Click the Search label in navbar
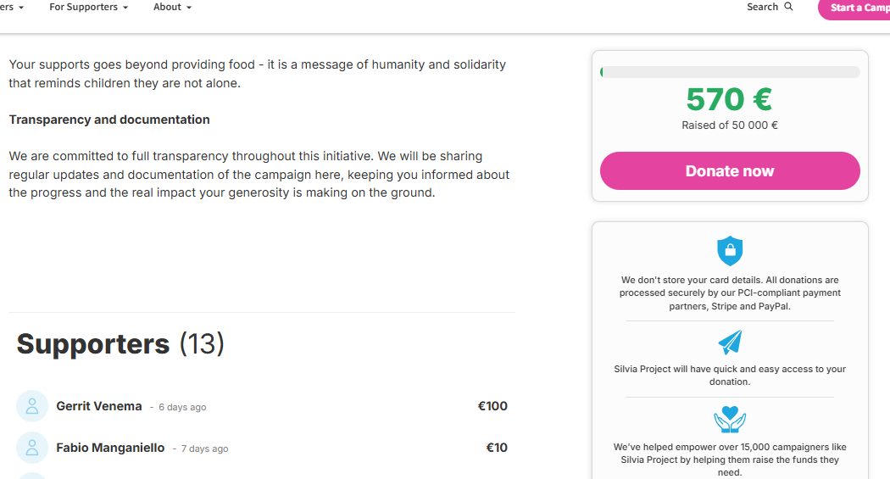890x479 pixels. pyautogui.click(x=762, y=7)
